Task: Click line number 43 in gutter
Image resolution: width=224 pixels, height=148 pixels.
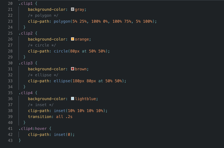Action: pos(10,140)
